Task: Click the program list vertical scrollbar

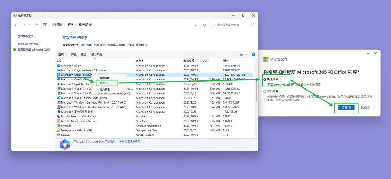Action: [x=257, y=91]
